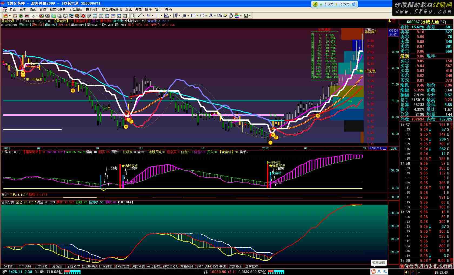
Task: Open the vertical lines tool dropdown
Action: (x=161, y=16)
